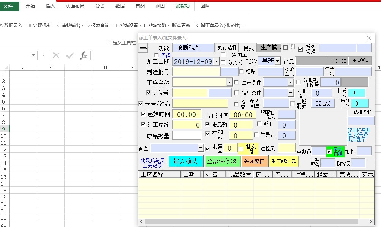
Task: Click the name box dropdown arrow
Action: point(34,55)
